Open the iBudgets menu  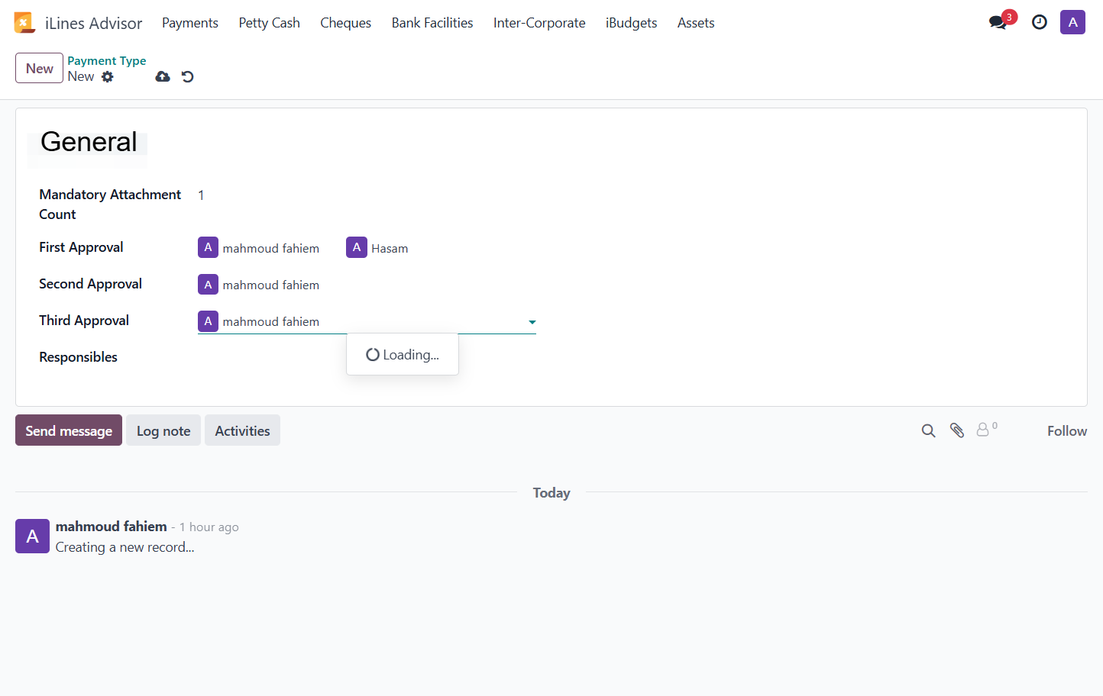[x=631, y=23]
